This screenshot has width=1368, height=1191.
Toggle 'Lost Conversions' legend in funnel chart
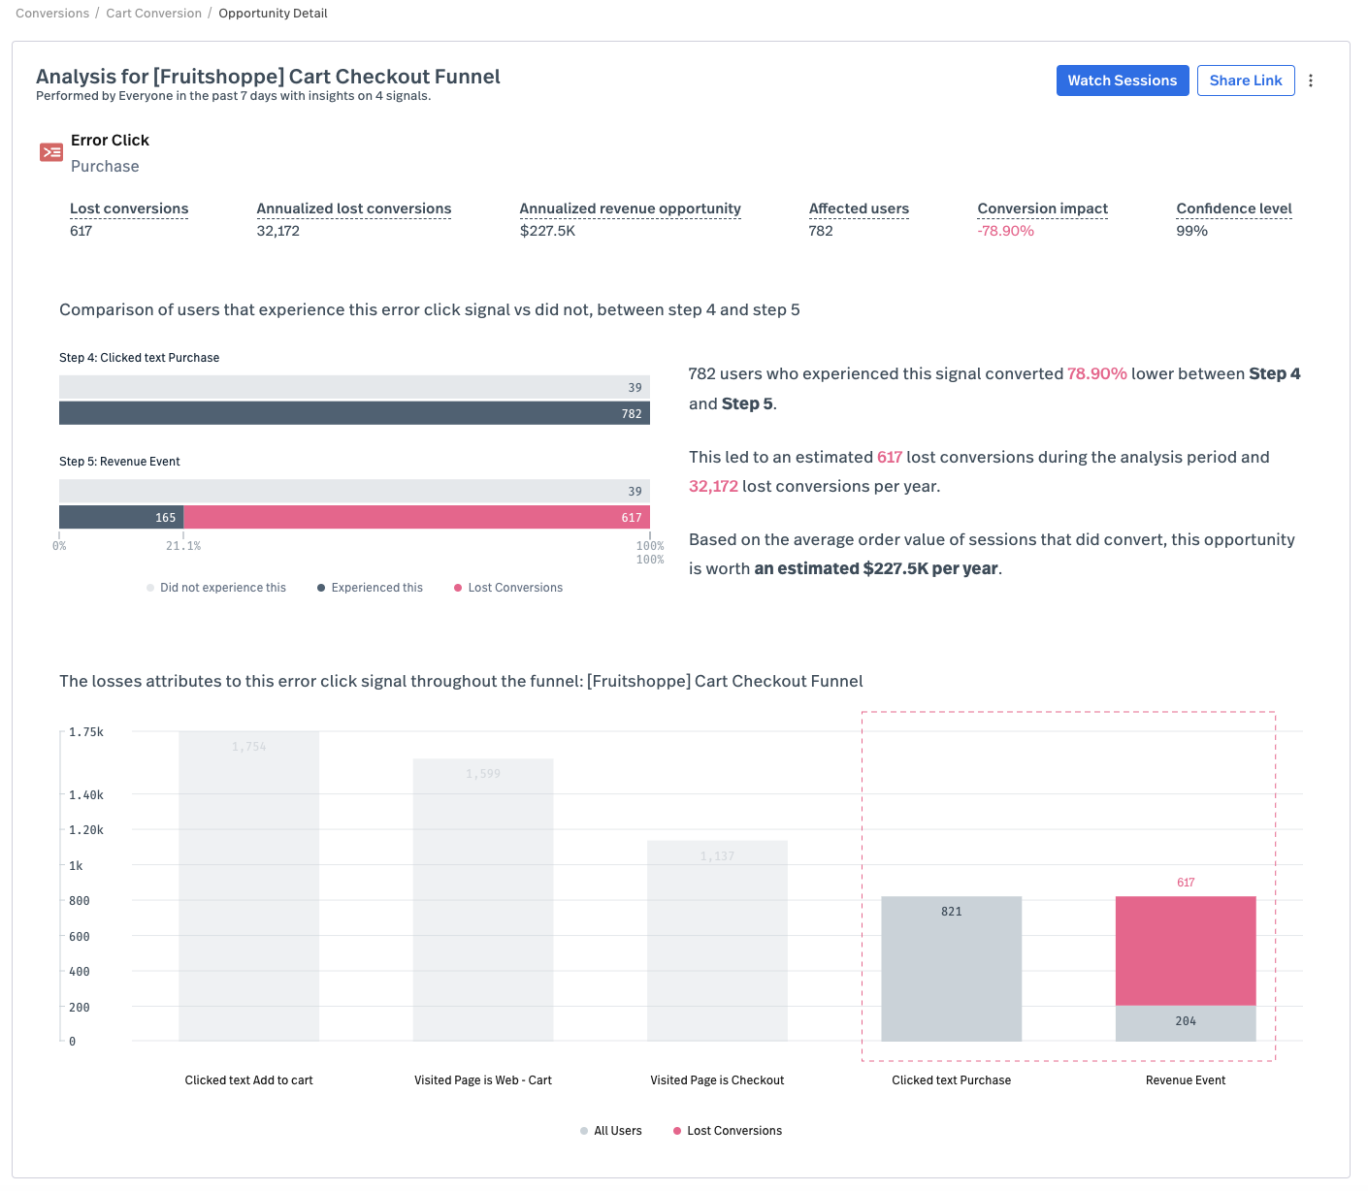click(x=728, y=1131)
